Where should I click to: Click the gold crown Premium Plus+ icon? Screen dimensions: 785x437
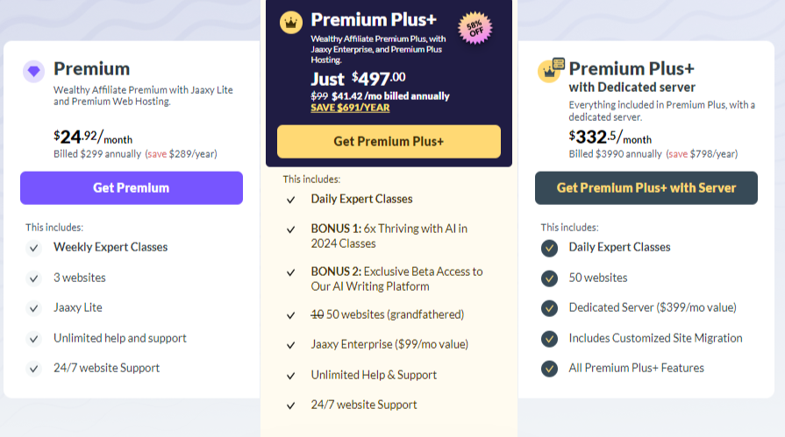point(290,22)
